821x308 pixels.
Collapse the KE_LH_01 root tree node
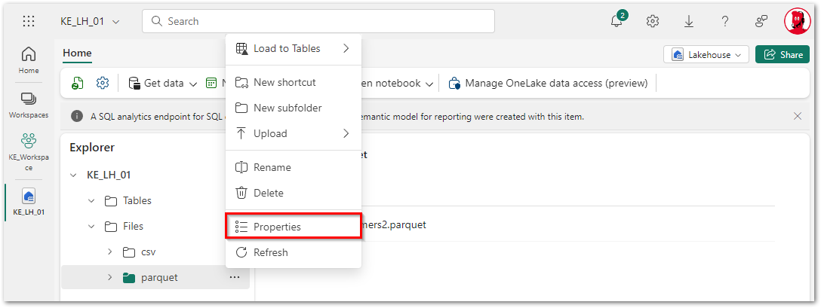click(73, 175)
